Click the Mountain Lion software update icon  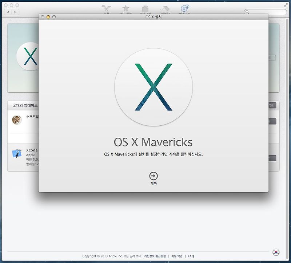(17, 120)
